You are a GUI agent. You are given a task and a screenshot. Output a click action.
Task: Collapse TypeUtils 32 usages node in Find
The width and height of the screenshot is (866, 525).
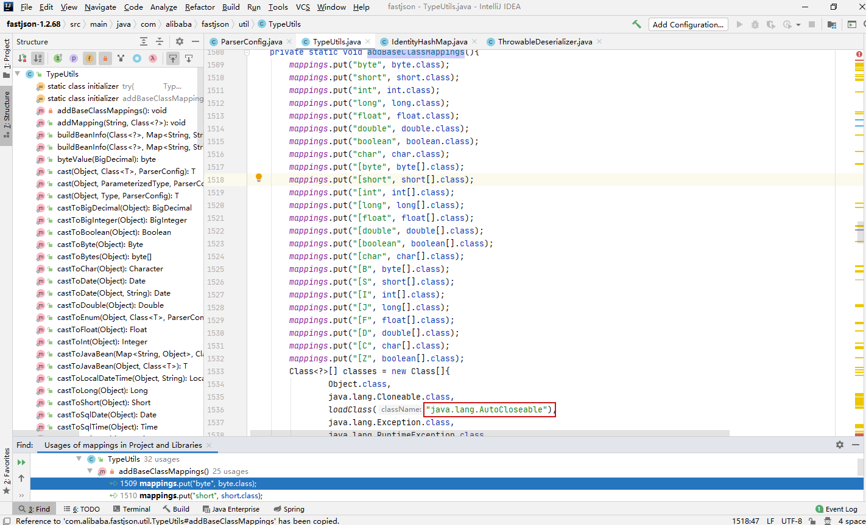pos(79,459)
